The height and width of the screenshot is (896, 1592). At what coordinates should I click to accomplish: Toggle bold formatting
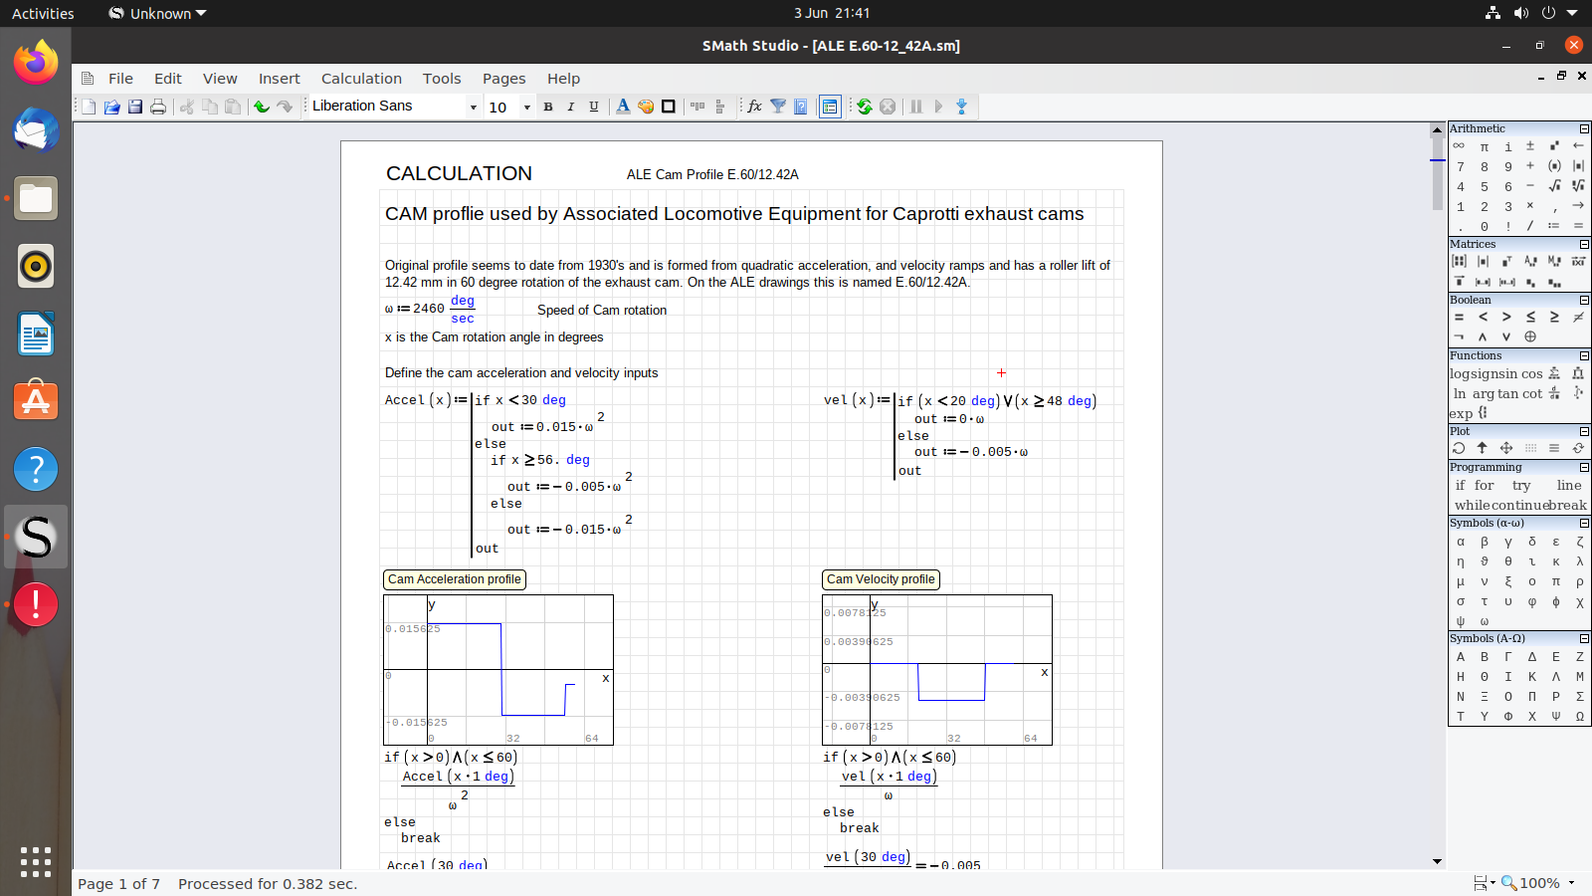coord(548,107)
